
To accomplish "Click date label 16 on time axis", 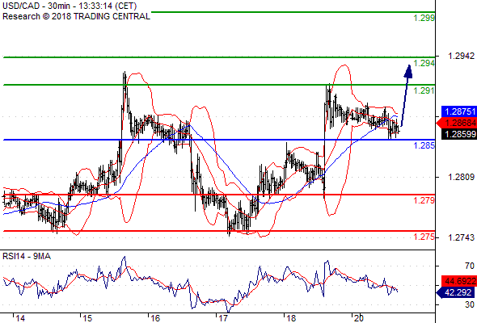I will click(155, 318).
